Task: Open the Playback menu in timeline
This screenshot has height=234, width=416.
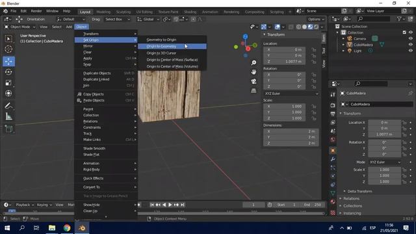Action: (x=25, y=205)
